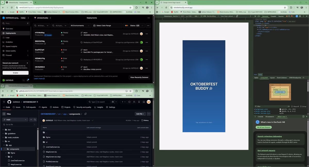Open the Select Date Range picker

[107, 26]
